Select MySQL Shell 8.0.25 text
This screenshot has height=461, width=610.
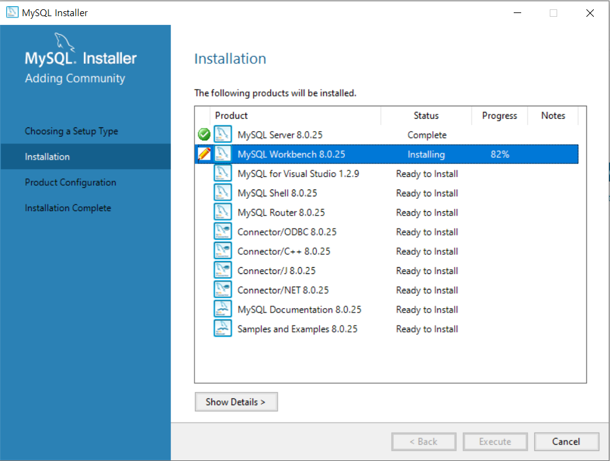click(x=278, y=193)
